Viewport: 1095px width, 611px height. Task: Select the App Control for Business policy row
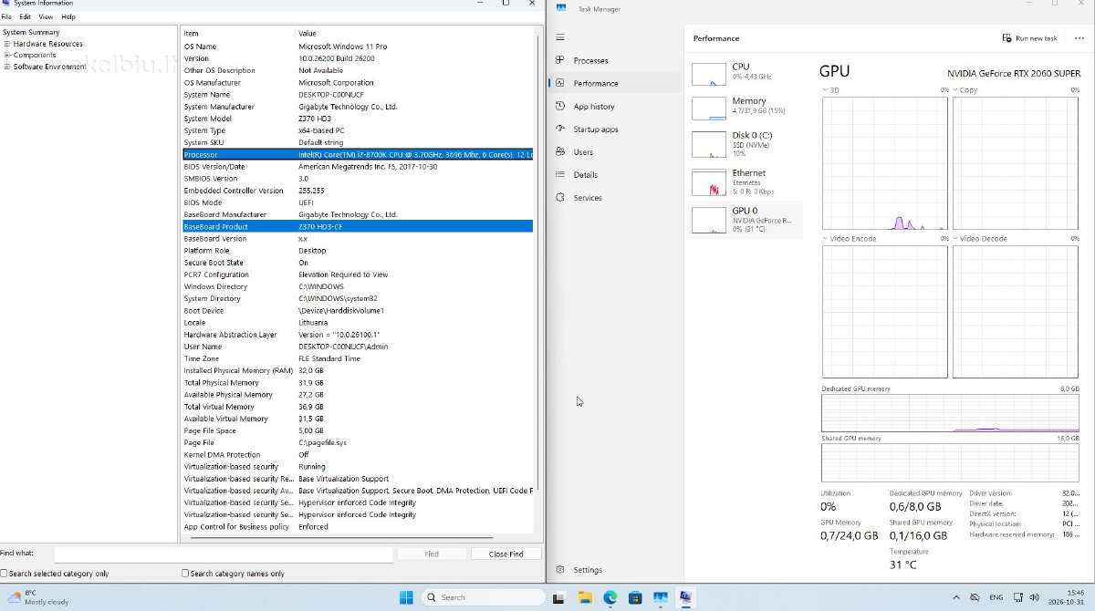tap(357, 526)
